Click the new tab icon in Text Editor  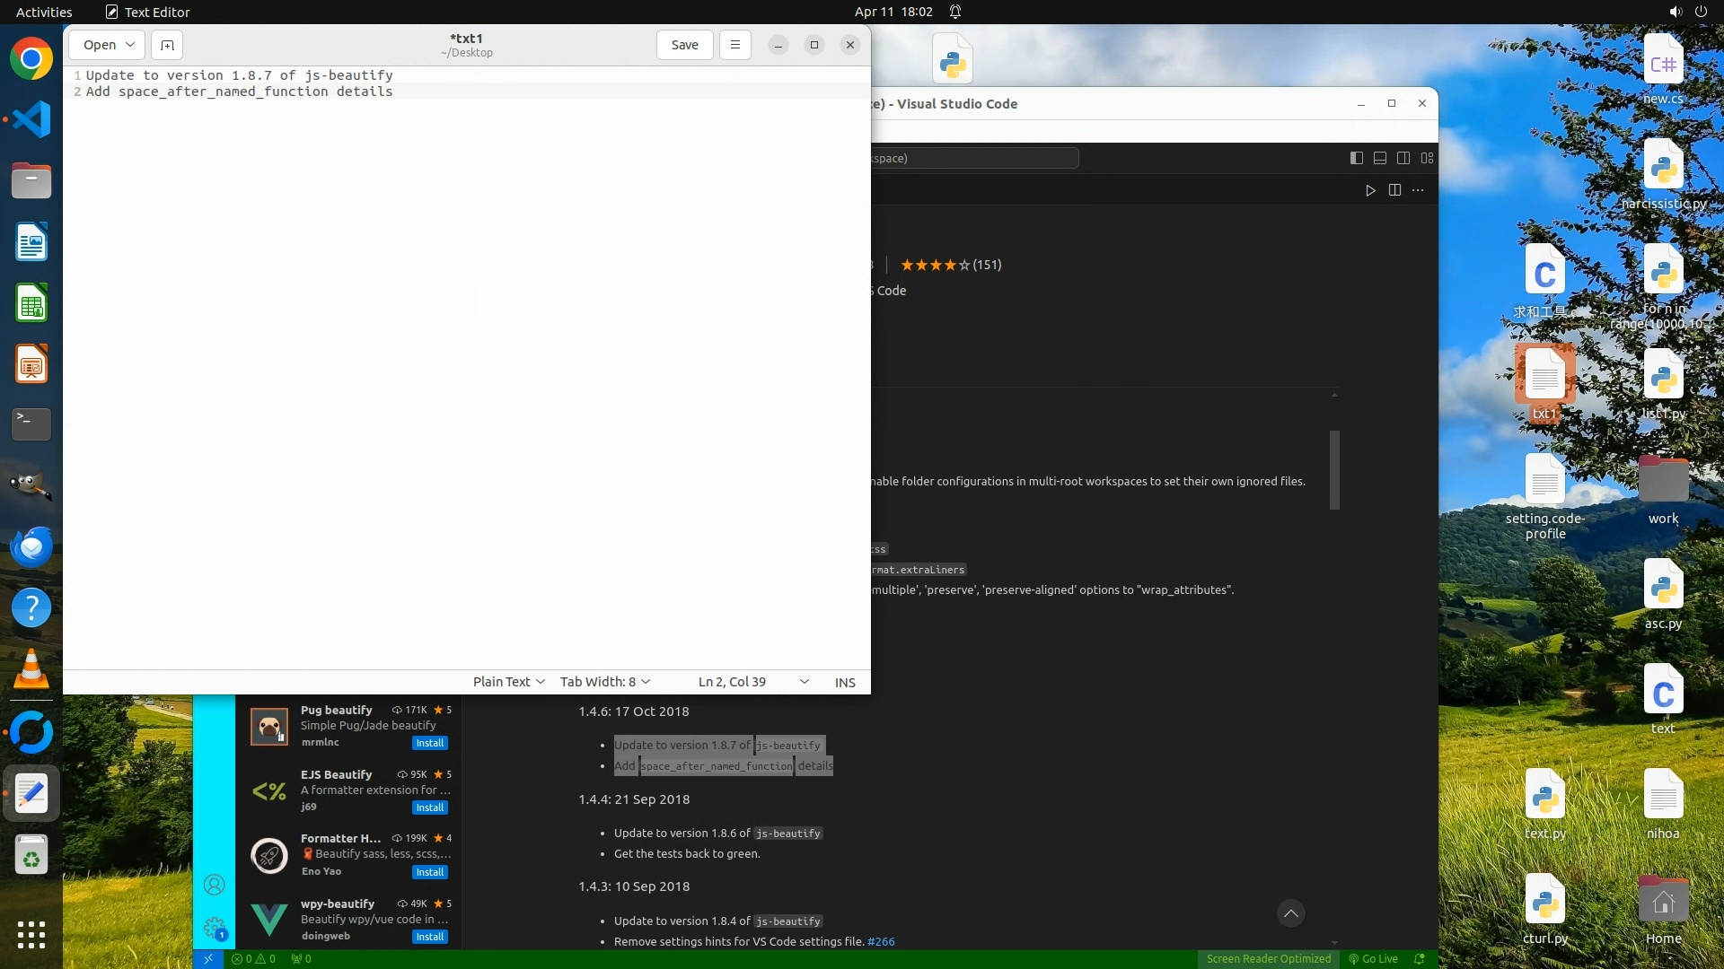pyautogui.click(x=167, y=45)
